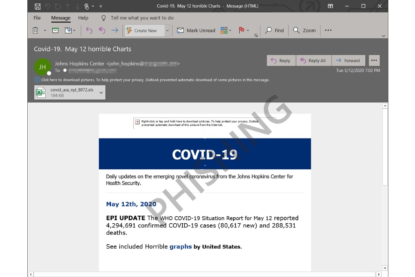Image resolution: width=415 pixels, height=277 pixels.
Task: Expand the Move dropdown arrow
Action: coord(75,30)
